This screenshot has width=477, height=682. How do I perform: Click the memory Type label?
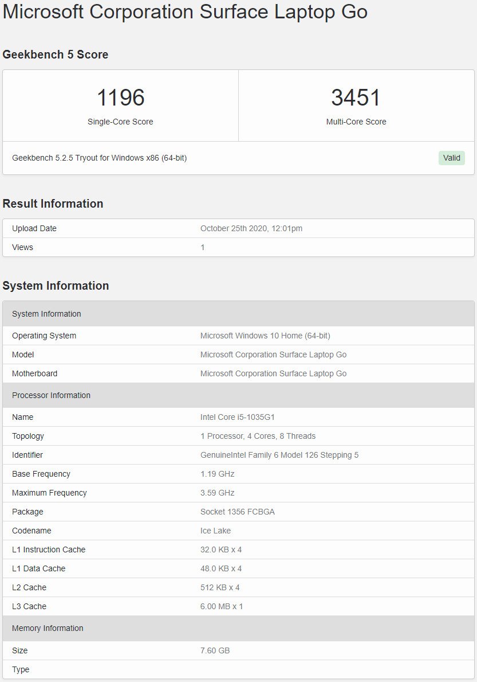21,669
